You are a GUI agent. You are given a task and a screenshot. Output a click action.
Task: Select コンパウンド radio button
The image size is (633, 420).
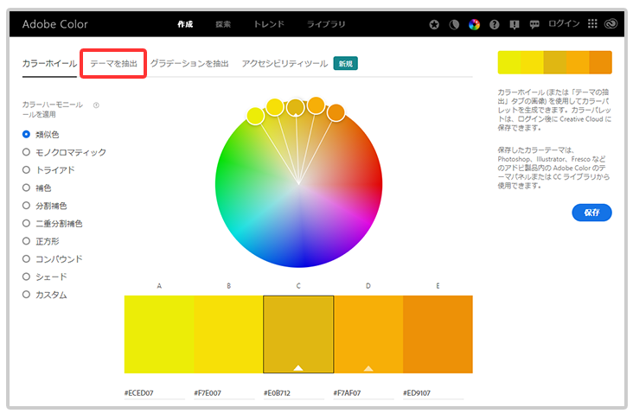coord(26,258)
